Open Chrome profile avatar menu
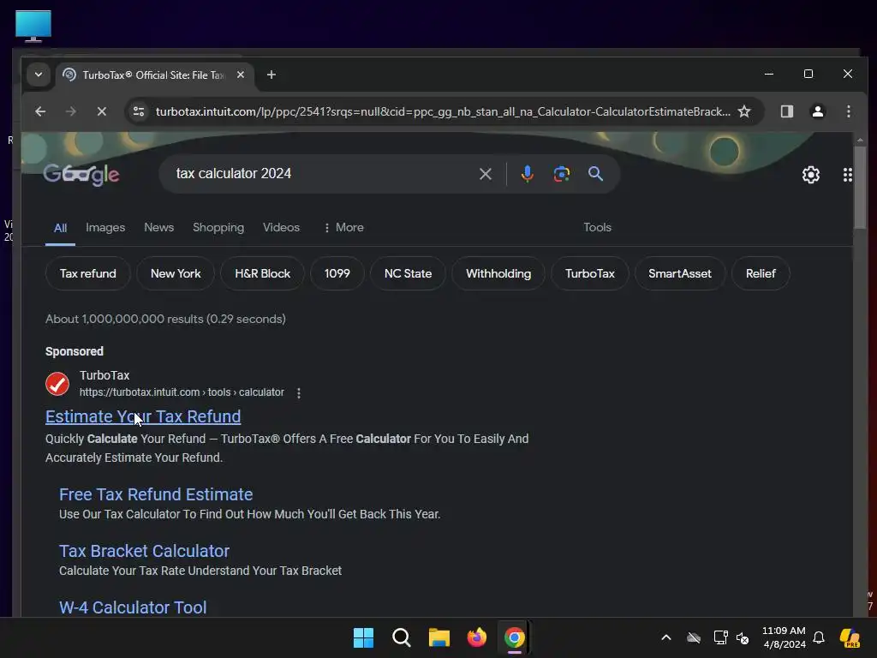This screenshot has width=877, height=658. (x=818, y=111)
